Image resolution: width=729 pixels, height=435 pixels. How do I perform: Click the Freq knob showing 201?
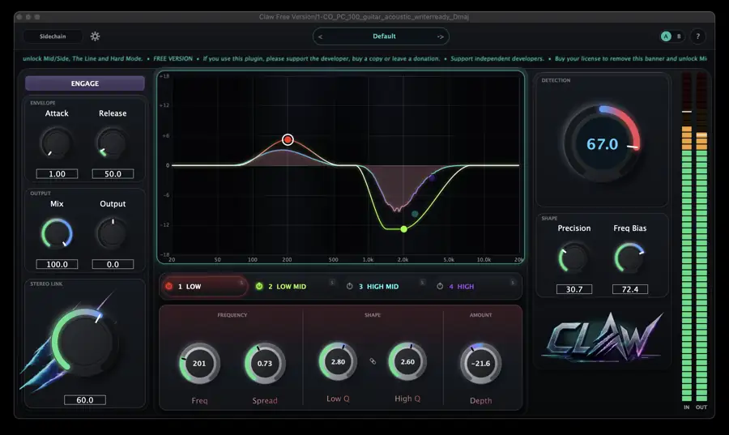(x=199, y=364)
